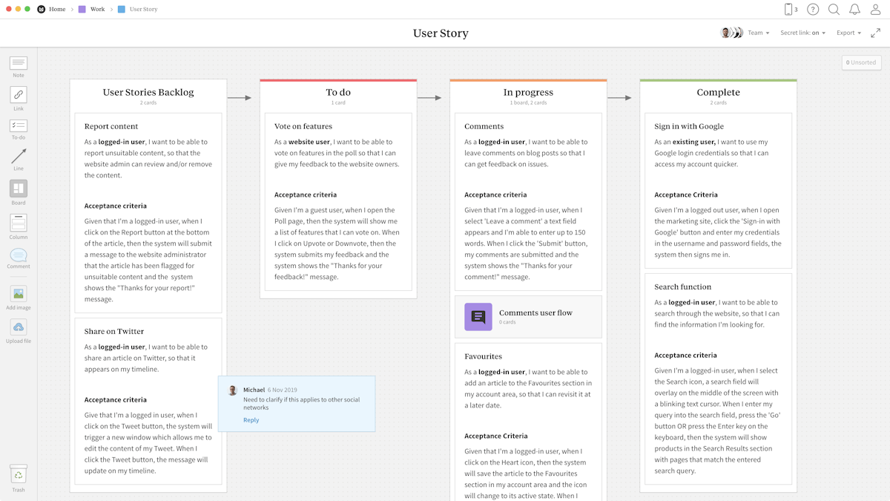Select the Board tool
Viewport: 890px width, 501px height.
pos(18,189)
